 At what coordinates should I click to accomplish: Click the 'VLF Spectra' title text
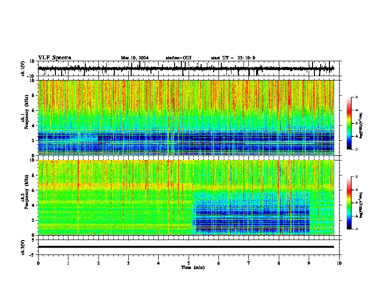(x=55, y=58)
